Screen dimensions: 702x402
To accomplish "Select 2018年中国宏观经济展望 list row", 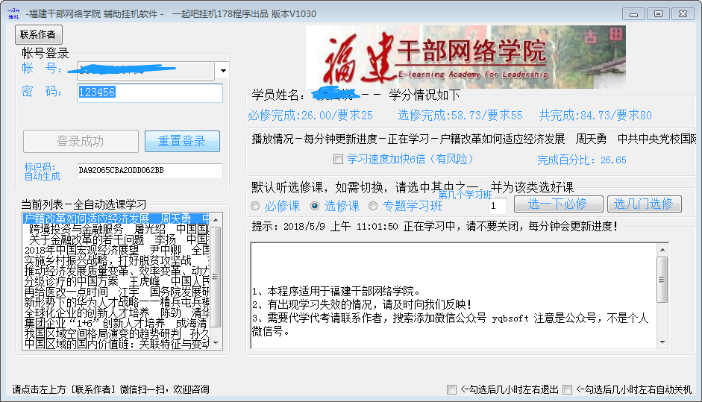I will pos(116,250).
